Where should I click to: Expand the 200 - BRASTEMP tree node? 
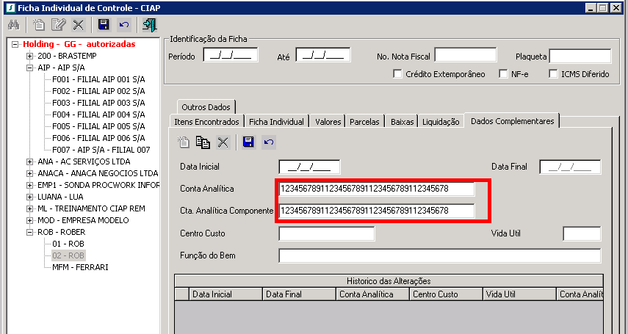pos(29,56)
